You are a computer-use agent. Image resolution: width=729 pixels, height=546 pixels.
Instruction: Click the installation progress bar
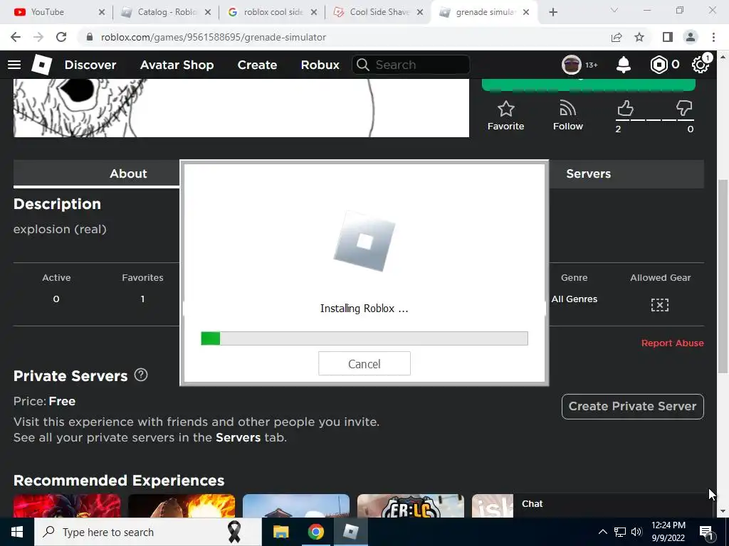point(364,338)
